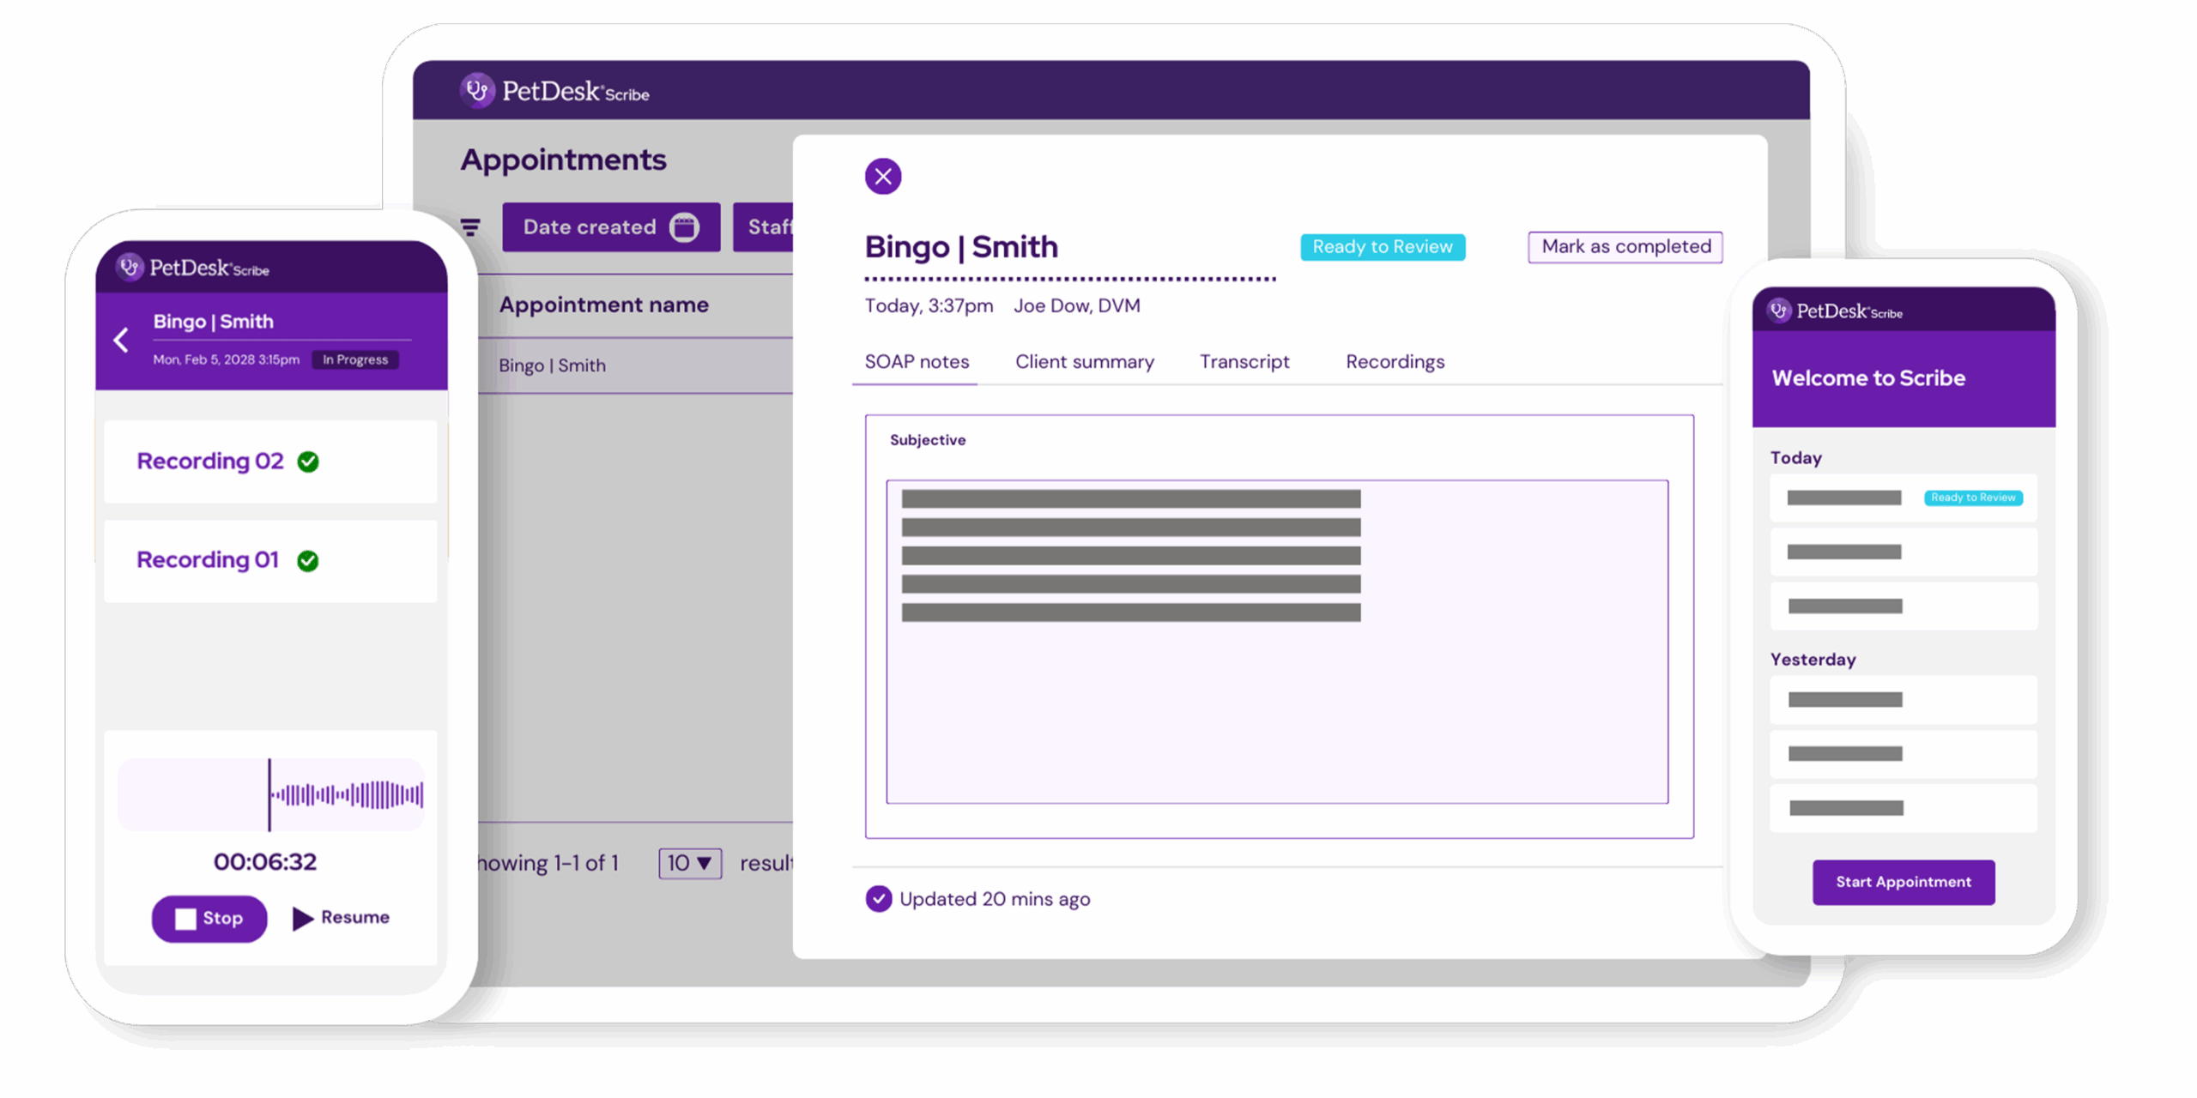Image resolution: width=2197 pixels, height=1098 pixels.
Task: Click the audio waveform playhead area
Action: [x=271, y=794]
